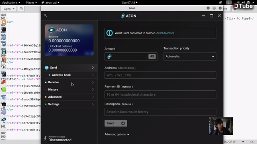This screenshot has width=257, height=144.
Task: Click the info icon in daemon warning
Action: tap(109, 33)
